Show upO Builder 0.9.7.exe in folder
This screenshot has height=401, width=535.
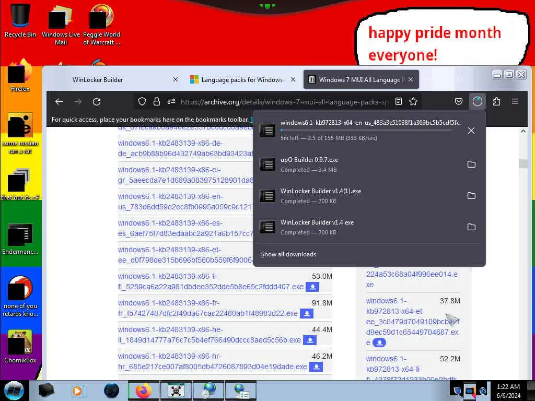(x=471, y=164)
